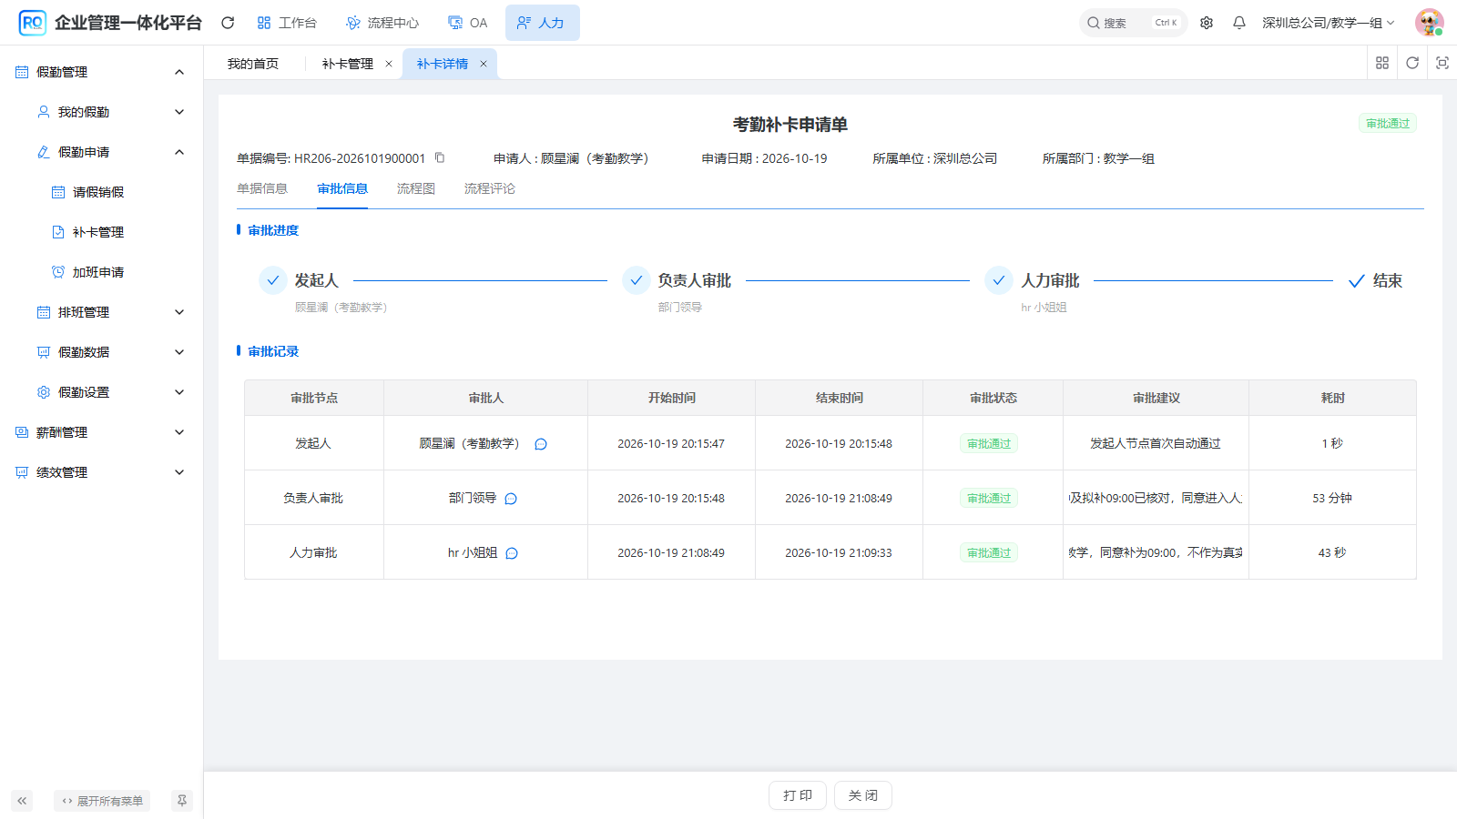1457x819 pixels.
Task: Switch to the 流程图 tab
Action: tap(416, 188)
